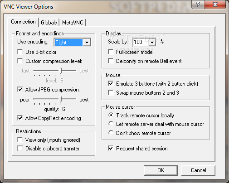Select Let remote server deal with mouse cursor
Screen dimensions: 229x183
tap(111, 124)
